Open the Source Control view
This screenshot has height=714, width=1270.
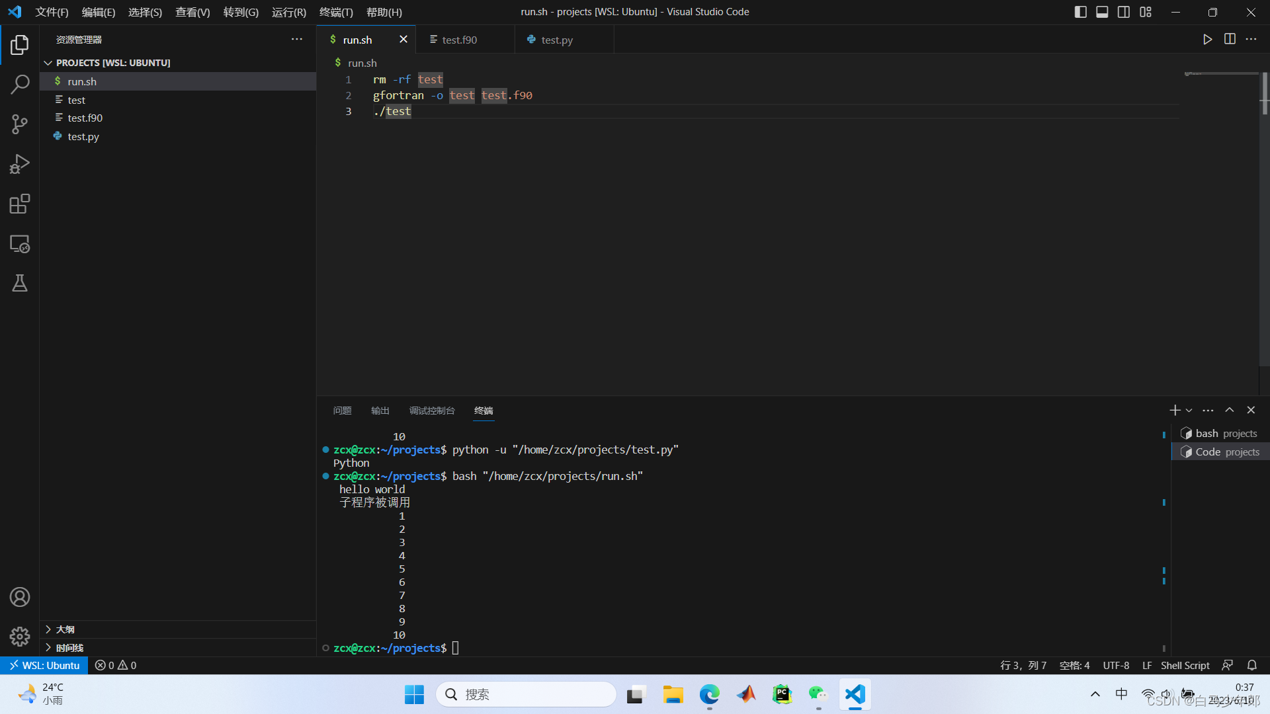click(20, 124)
